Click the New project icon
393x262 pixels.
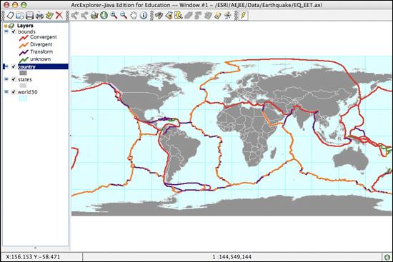pyautogui.click(x=10, y=16)
